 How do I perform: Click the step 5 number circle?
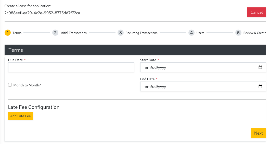pyautogui.click(x=238, y=33)
